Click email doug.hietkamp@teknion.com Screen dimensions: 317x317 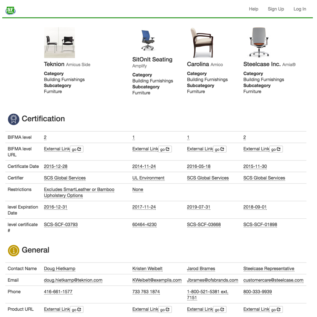coord(73,280)
